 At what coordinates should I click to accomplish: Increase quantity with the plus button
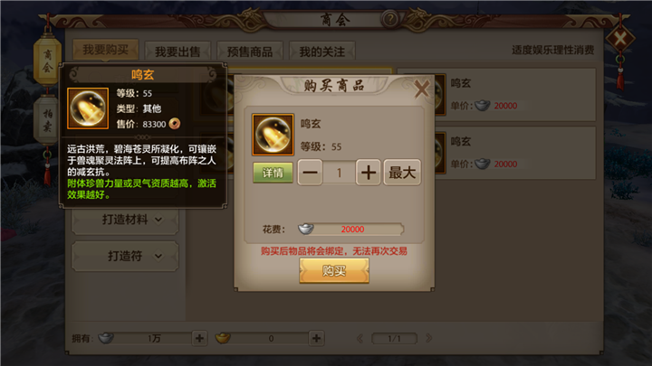click(x=368, y=173)
